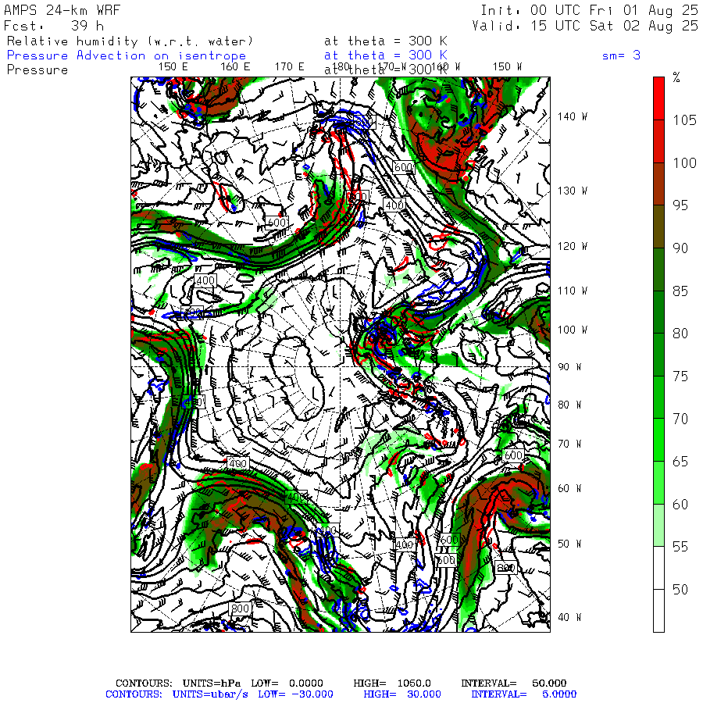The image size is (703, 703).
Task: Click the "150 W" longitude label above map
Action: tap(507, 67)
